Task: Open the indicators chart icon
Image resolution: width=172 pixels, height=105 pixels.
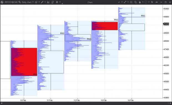Action: [x=48, y=2]
